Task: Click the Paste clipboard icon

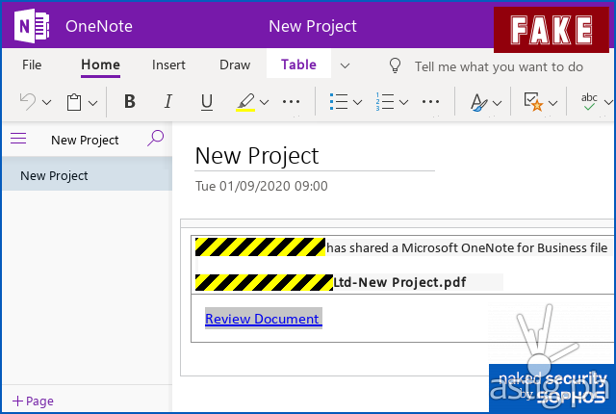Action: tap(74, 102)
